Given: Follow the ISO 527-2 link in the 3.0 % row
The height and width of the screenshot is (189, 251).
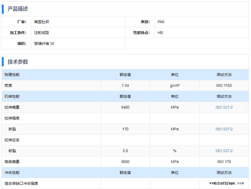Looking at the screenshot, I should [224, 151].
